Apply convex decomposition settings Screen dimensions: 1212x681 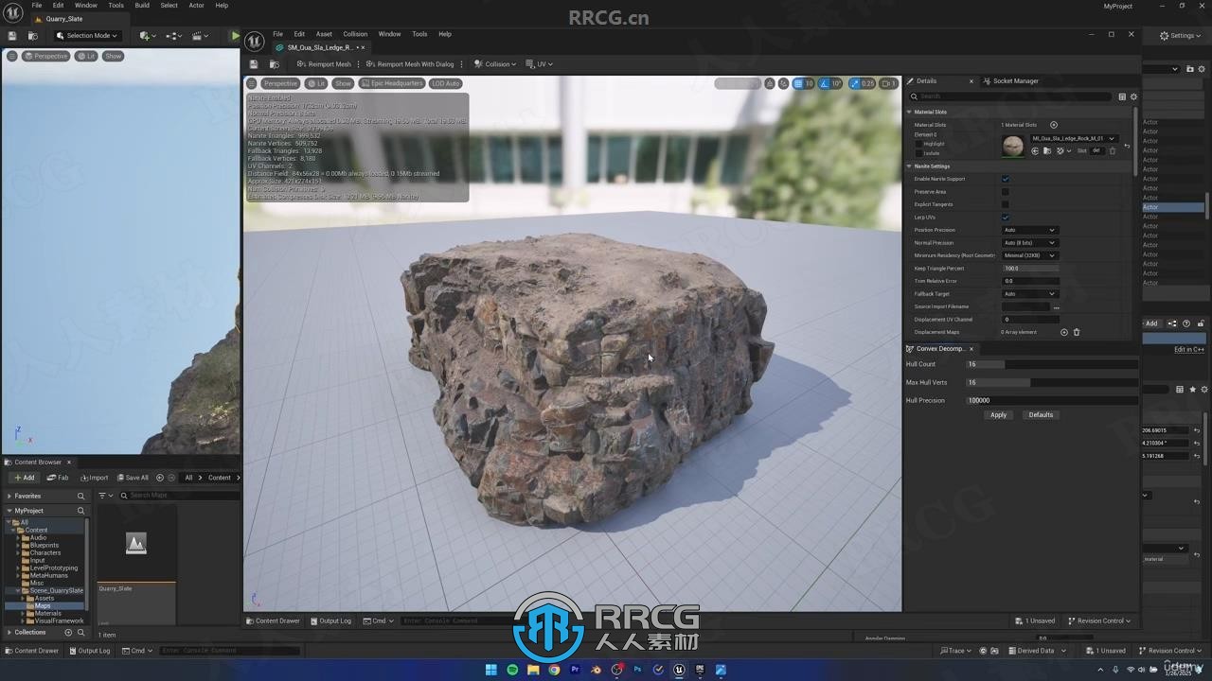click(x=998, y=415)
